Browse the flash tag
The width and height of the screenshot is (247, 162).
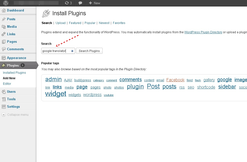(198, 80)
